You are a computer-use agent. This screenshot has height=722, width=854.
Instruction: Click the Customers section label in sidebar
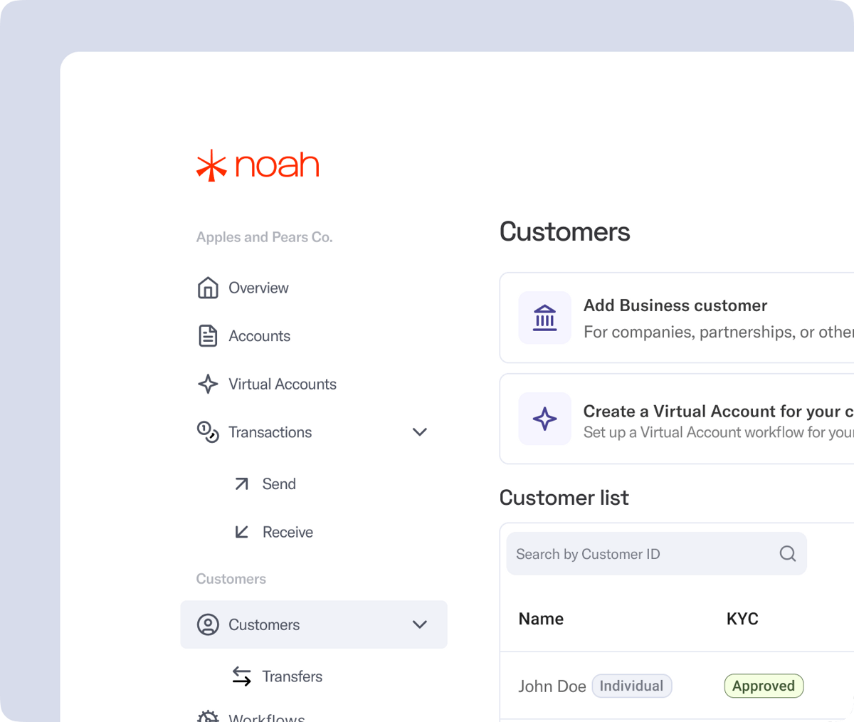tap(231, 579)
